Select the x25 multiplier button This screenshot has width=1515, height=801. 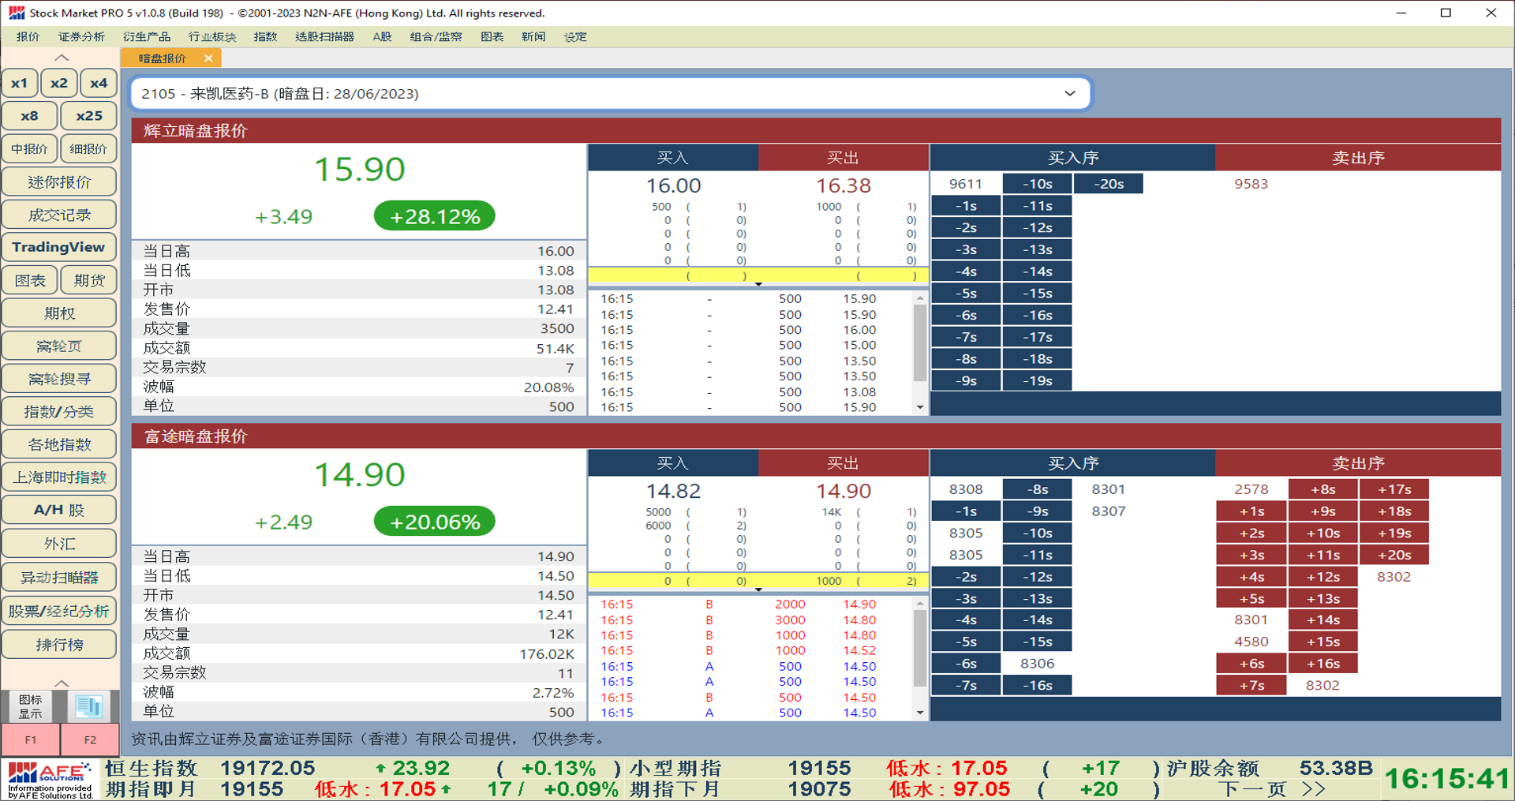pyautogui.click(x=89, y=116)
